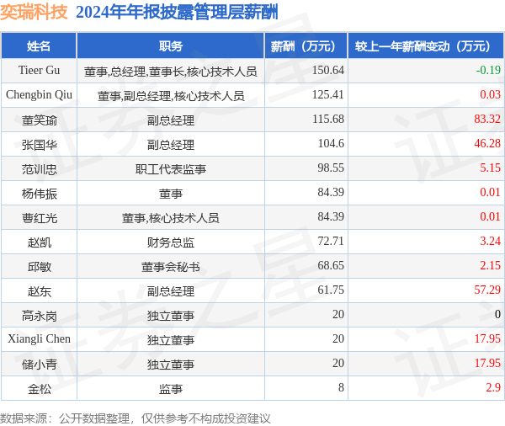
Task: Click 储小青's change value 17.95
Action: [x=487, y=364]
